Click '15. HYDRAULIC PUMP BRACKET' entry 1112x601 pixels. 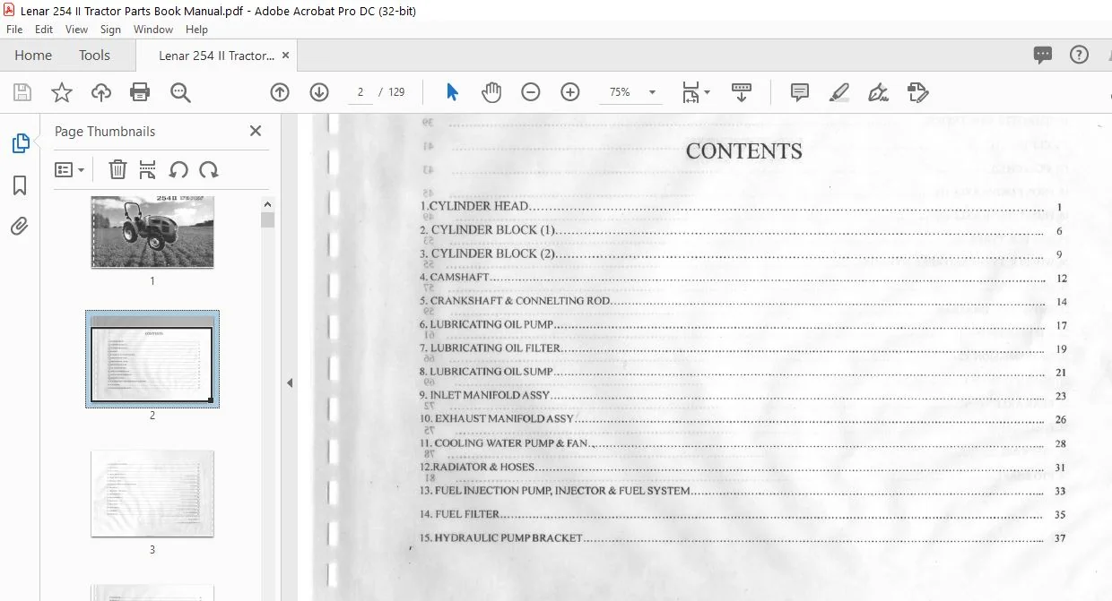(500, 538)
